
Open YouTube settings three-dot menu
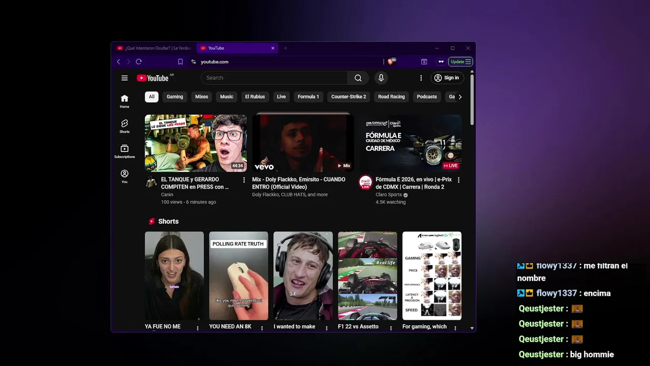click(420, 78)
